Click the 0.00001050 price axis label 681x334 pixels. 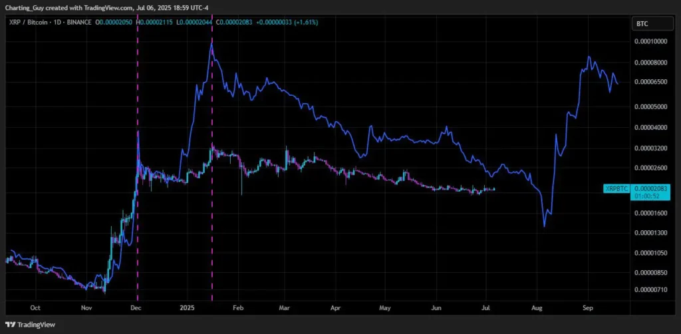pos(652,253)
